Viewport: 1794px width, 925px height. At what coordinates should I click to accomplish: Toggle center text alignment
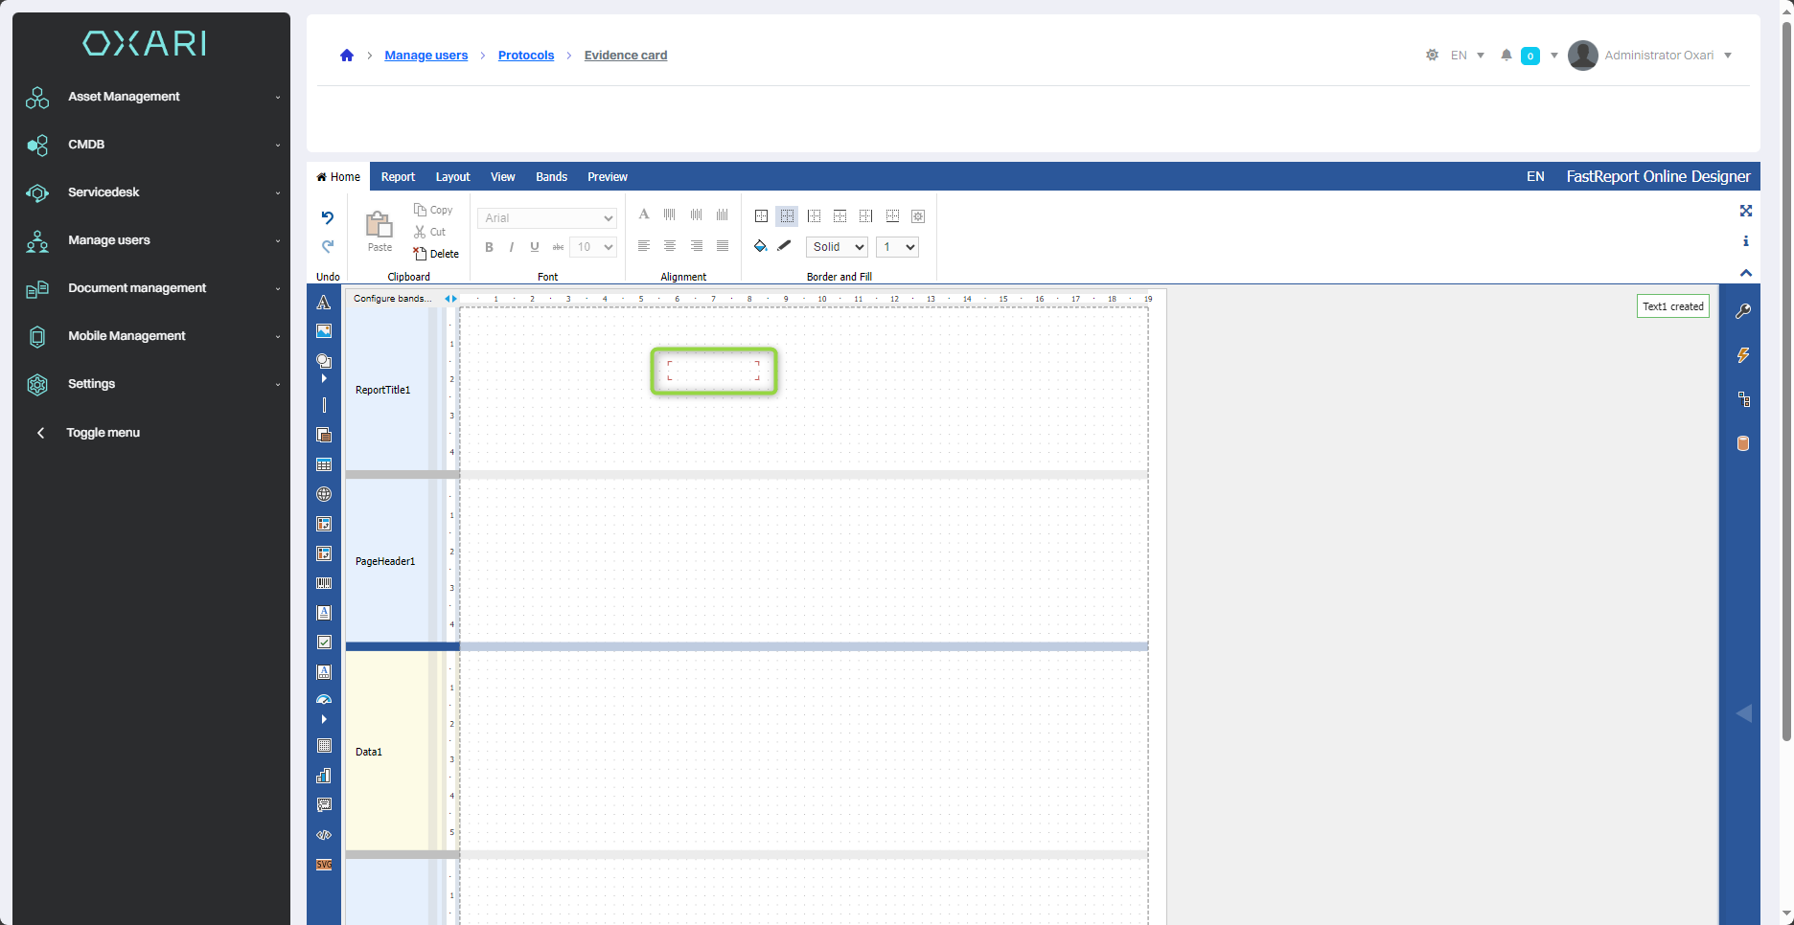click(x=670, y=246)
